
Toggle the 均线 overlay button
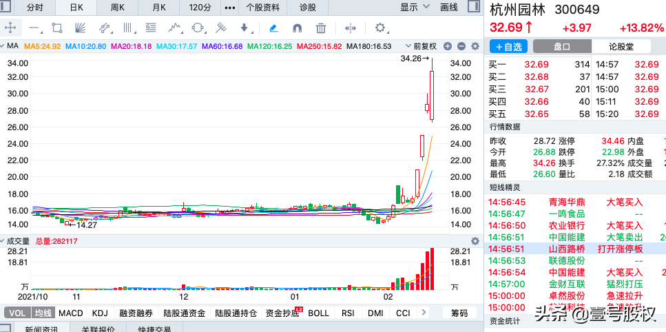[x=43, y=313]
